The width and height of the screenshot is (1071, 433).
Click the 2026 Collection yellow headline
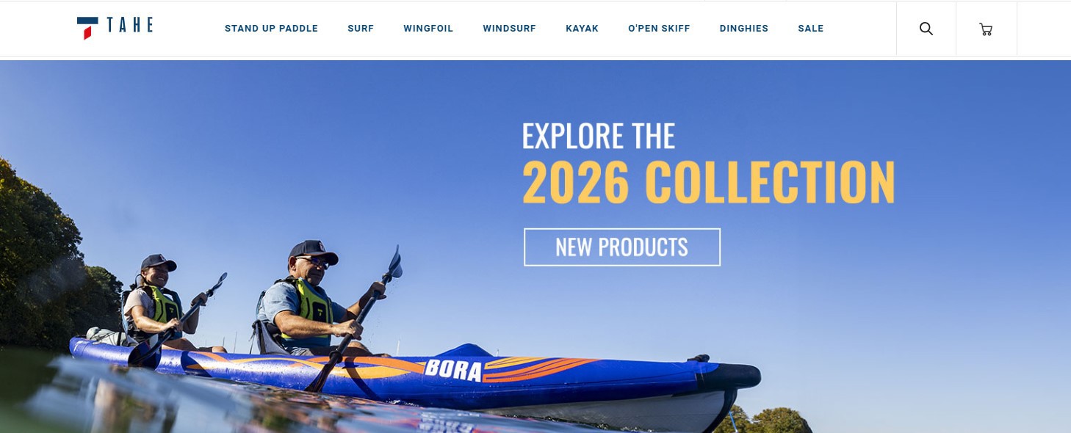pyautogui.click(x=709, y=182)
